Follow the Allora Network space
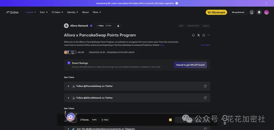This screenshot has height=130, width=274. 104,26
